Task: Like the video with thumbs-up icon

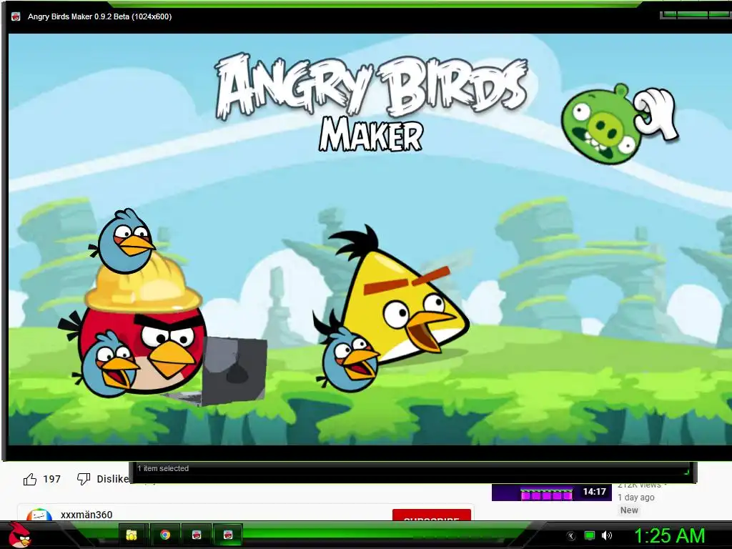Action: coord(30,479)
